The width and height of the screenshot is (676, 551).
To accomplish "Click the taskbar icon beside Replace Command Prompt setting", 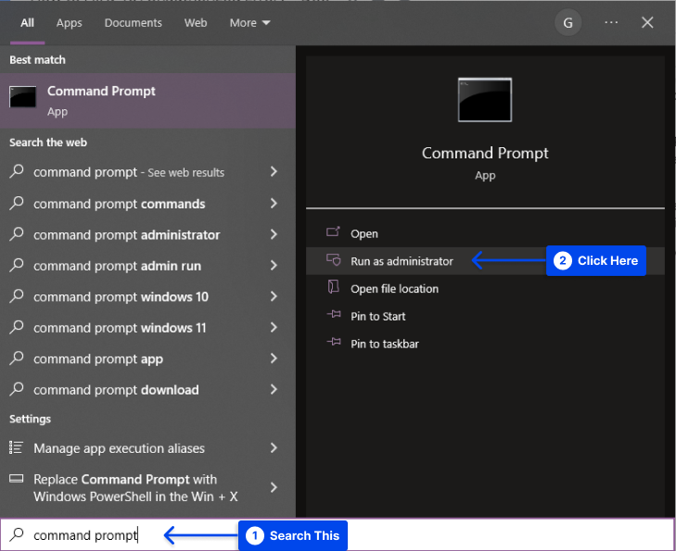I will pyautogui.click(x=17, y=479).
